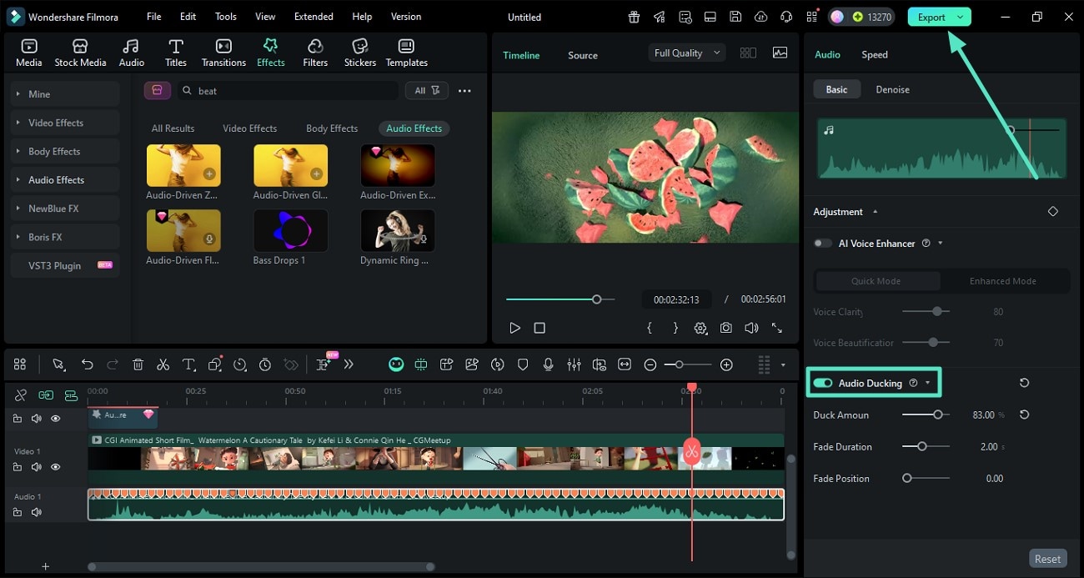Click the delete trash icon in timeline toolbar
This screenshot has height=578, width=1084.
(x=138, y=364)
